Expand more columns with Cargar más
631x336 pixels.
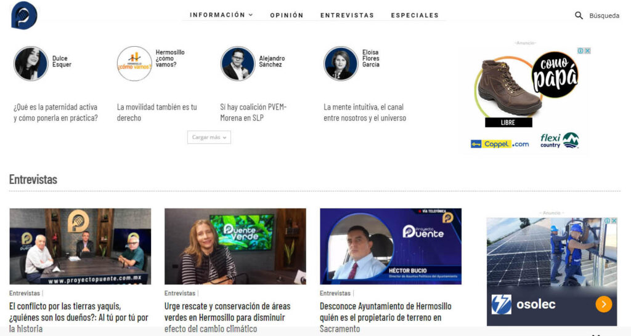point(209,137)
